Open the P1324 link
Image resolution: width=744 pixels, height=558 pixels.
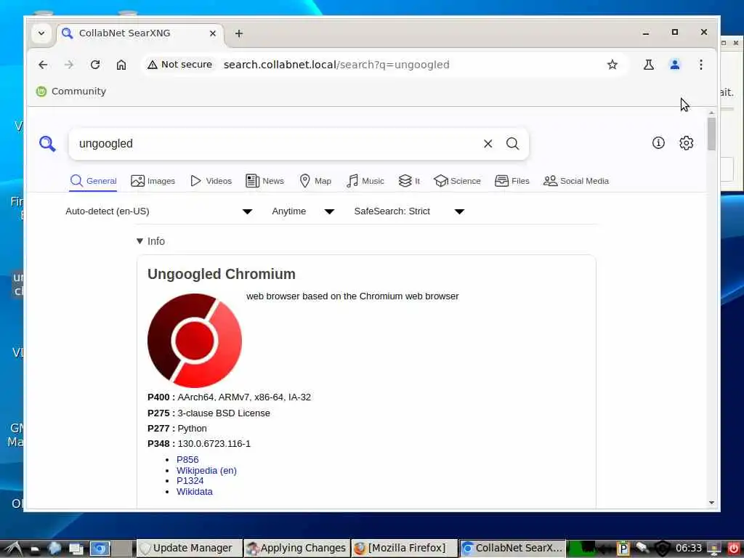(190, 481)
